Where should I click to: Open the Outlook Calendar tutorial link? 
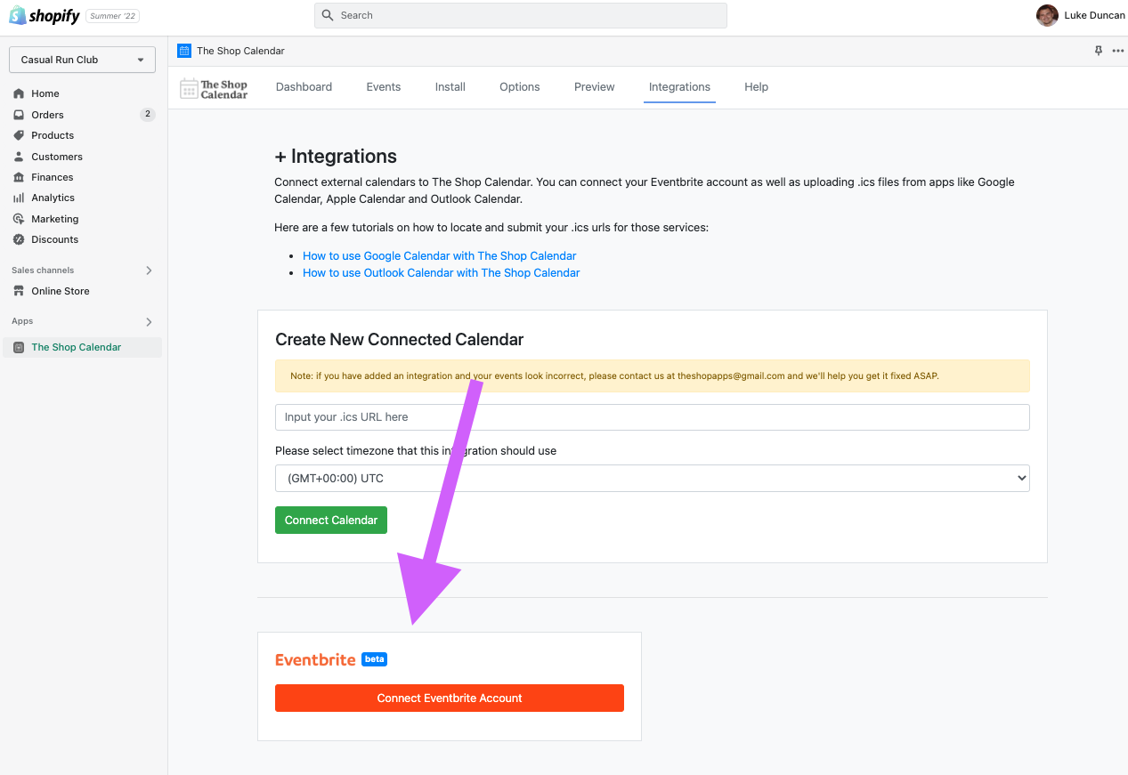coord(442,273)
